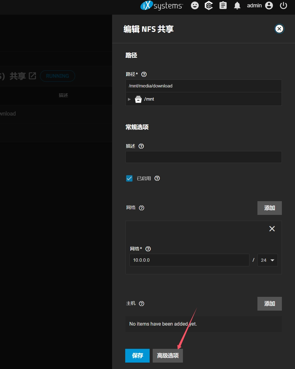
Task: Show help tooltip for 路径 field
Action: [144, 74]
